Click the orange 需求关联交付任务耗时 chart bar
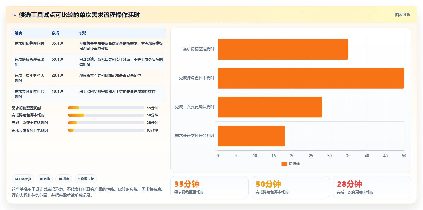The height and width of the screenshot is (210, 423). (x=251, y=136)
